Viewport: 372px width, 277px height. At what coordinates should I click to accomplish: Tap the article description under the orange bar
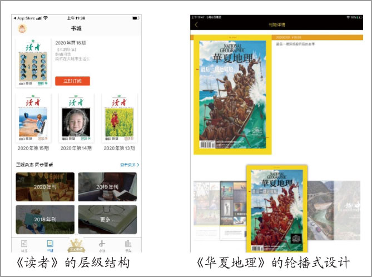click(295, 44)
